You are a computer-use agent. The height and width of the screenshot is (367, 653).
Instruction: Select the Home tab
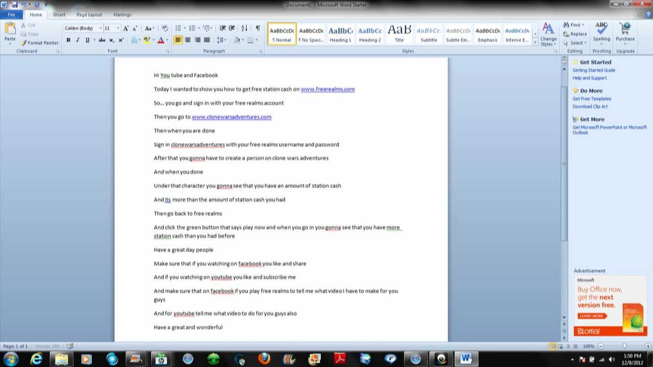pyautogui.click(x=36, y=15)
